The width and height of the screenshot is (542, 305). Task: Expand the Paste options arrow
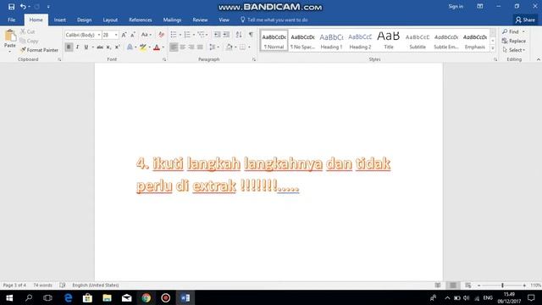pos(10,52)
